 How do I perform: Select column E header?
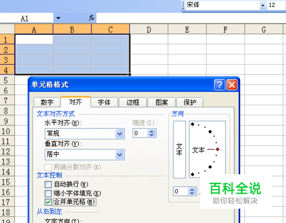[x=187, y=29]
